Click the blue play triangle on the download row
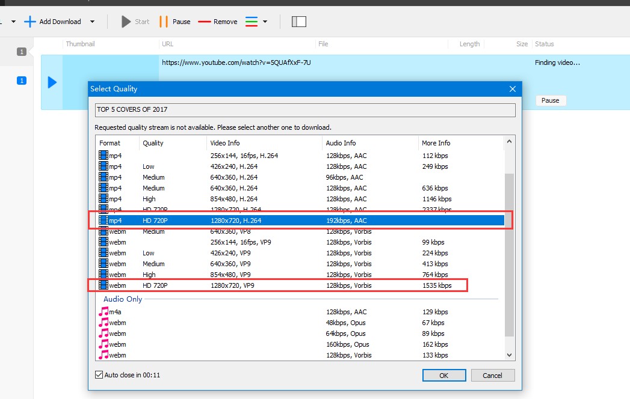 click(x=50, y=83)
